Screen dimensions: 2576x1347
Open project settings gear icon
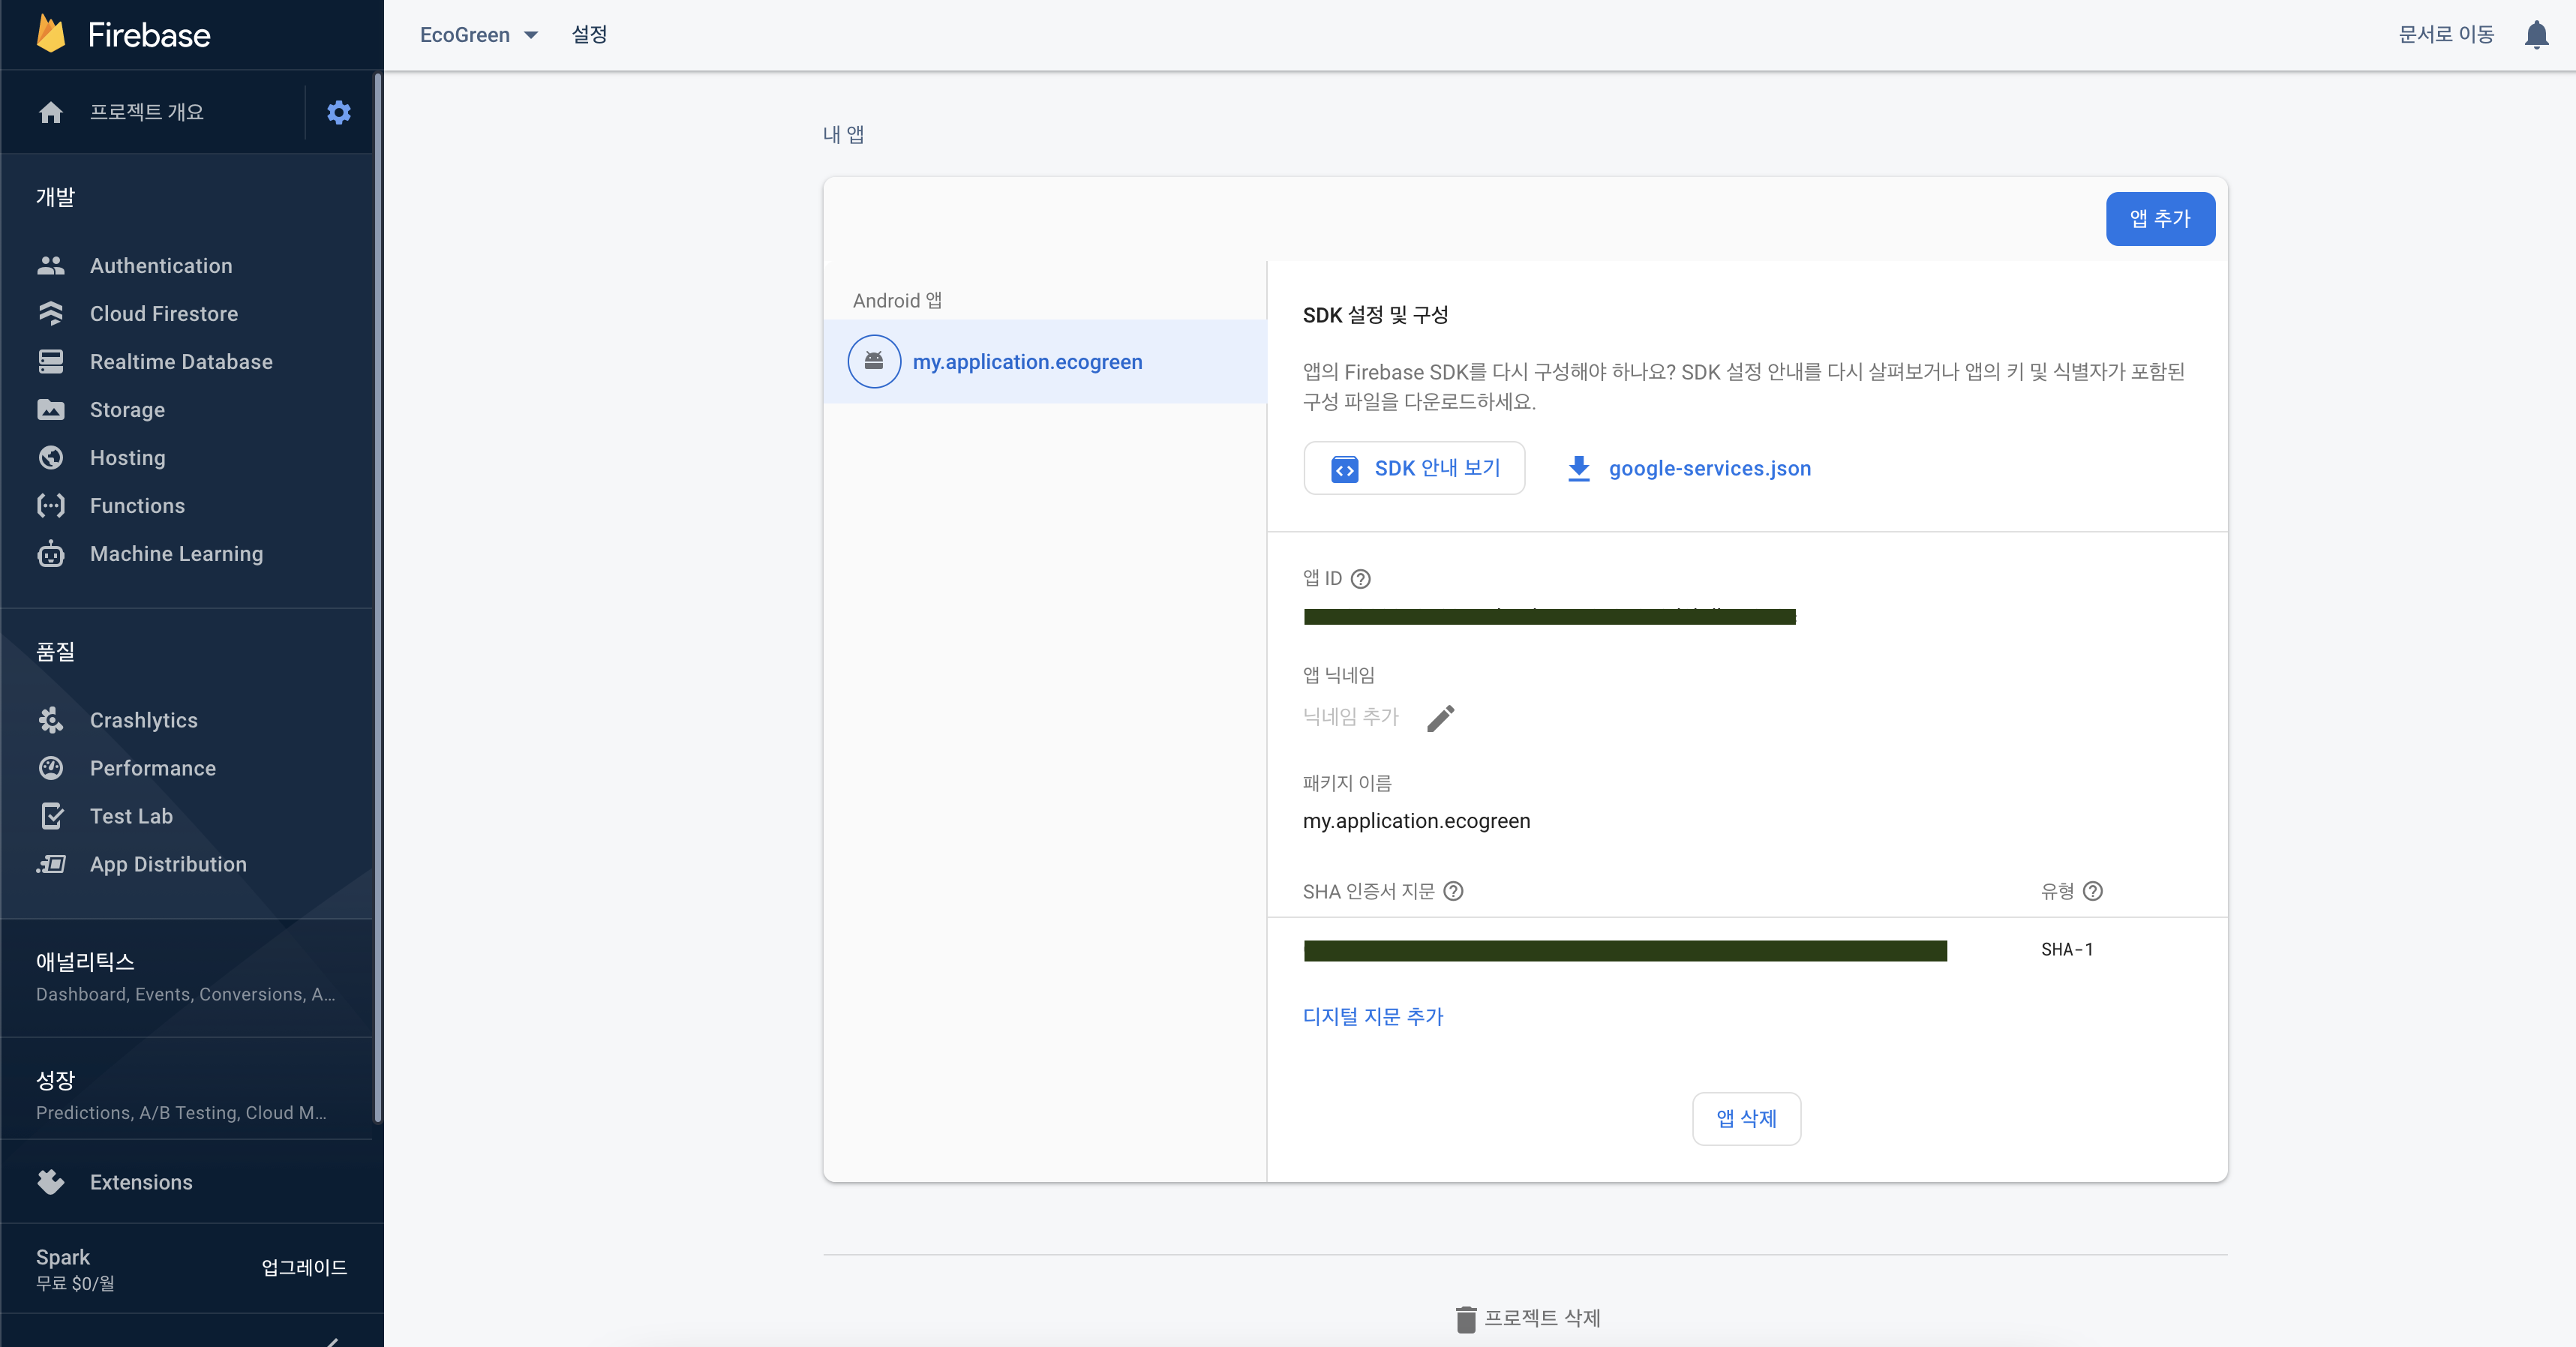click(339, 112)
